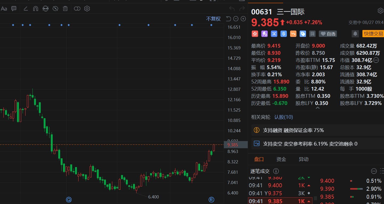Click the 9.390 price level at 2.90%

click(x=327, y=189)
